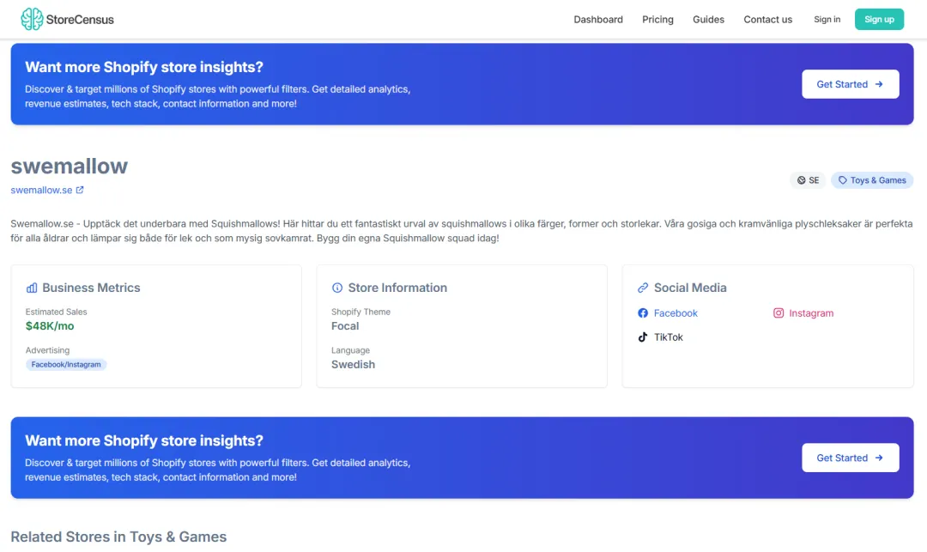
Task: Open the Dashboard menu item
Action: (x=598, y=20)
